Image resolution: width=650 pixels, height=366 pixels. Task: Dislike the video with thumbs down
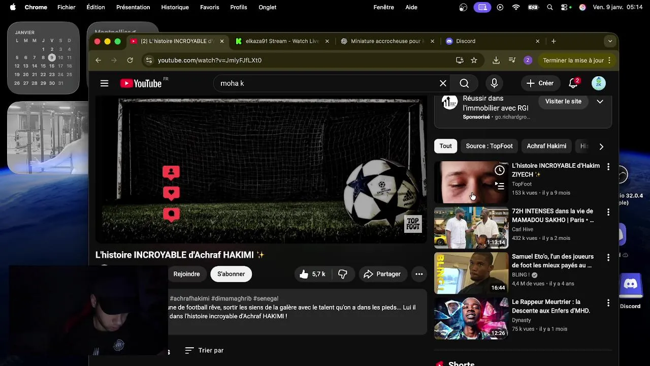(343, 274)
